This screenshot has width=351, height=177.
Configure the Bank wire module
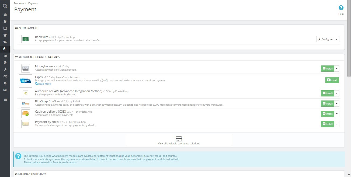click(x=325, y=39)
